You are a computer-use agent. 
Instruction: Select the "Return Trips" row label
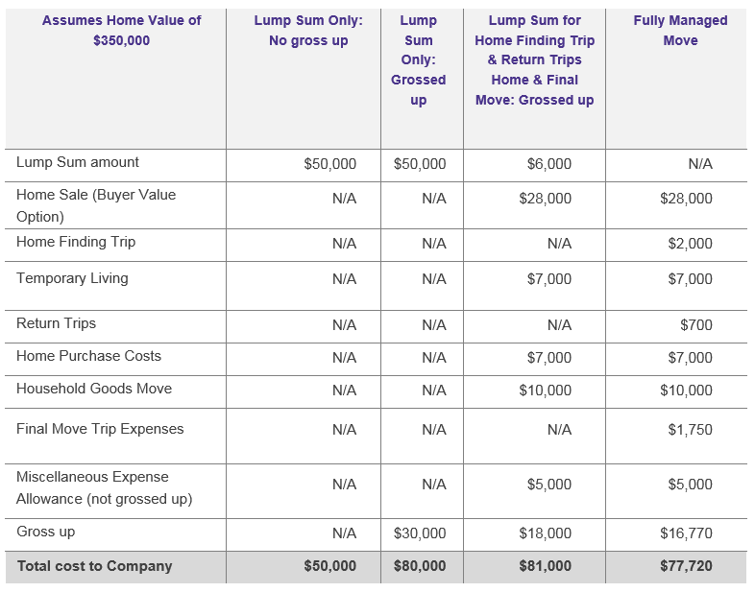click(x=56, y=323)
